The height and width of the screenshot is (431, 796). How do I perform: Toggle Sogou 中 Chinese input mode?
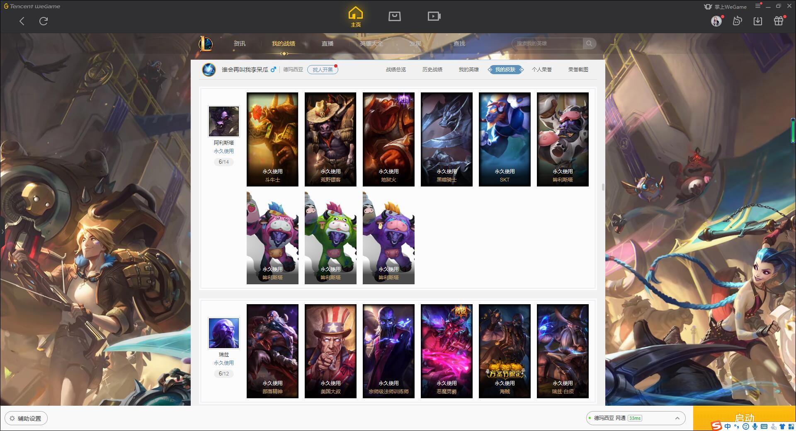tap(728, 426)
